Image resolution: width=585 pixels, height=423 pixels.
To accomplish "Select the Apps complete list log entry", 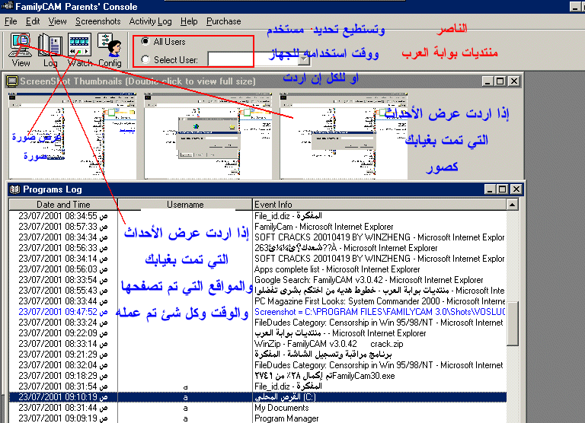I will pyautogui.click(x=257, y=269).
